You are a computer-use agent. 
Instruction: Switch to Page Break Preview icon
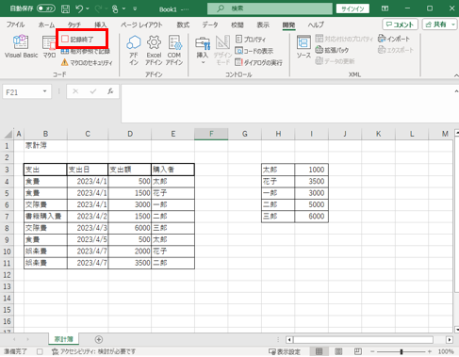[358, 351]
